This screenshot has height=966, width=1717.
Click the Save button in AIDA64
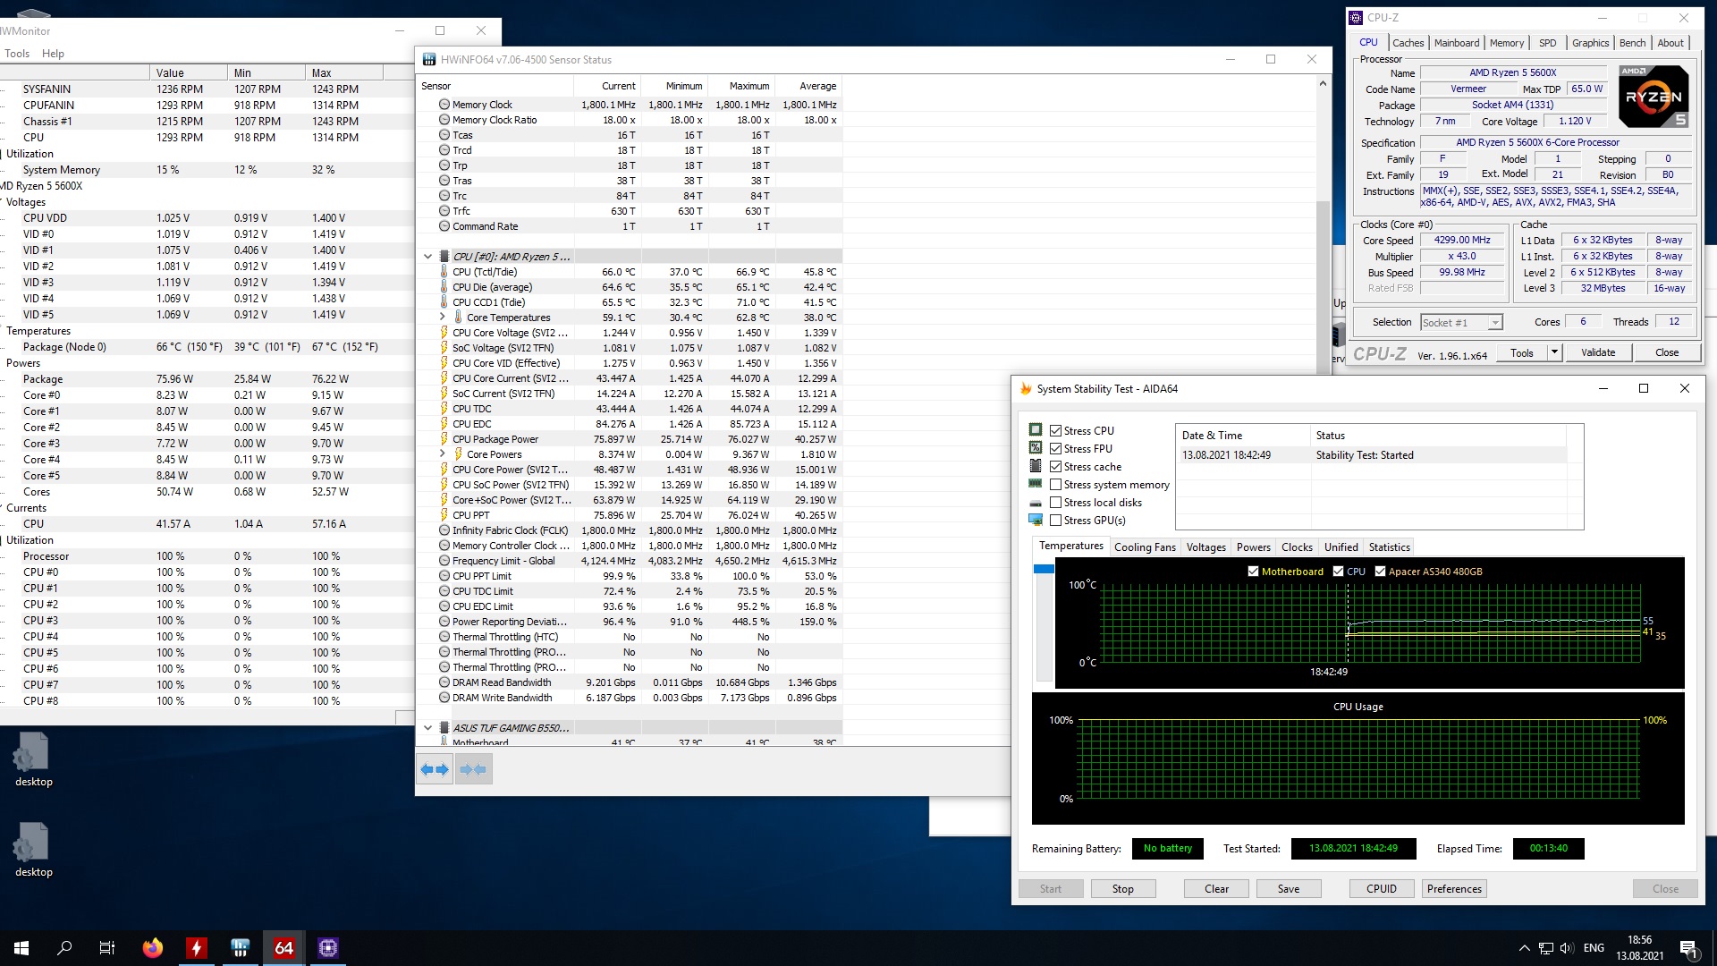1289,889
